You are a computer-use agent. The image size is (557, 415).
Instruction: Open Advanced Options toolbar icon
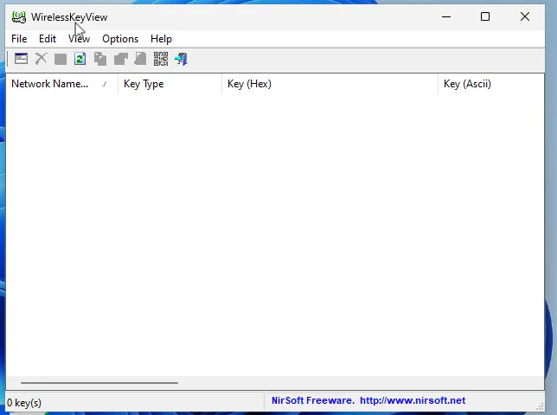21,59
